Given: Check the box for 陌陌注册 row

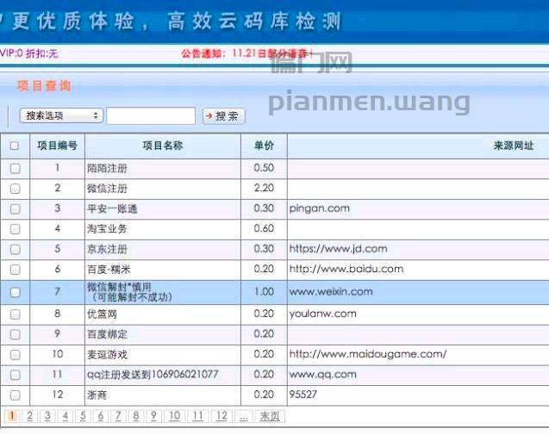Looking at the screenshot, I should 15,168.
